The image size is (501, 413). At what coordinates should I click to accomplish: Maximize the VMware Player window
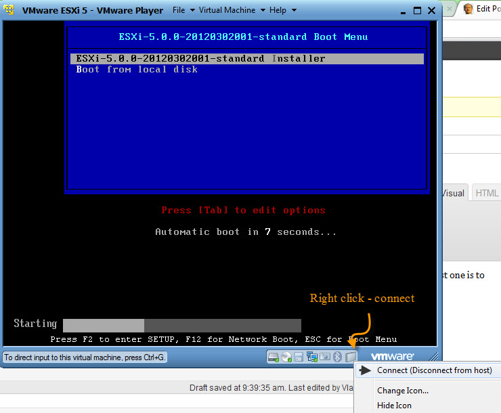pyautogui.click(x=417, y=11)
